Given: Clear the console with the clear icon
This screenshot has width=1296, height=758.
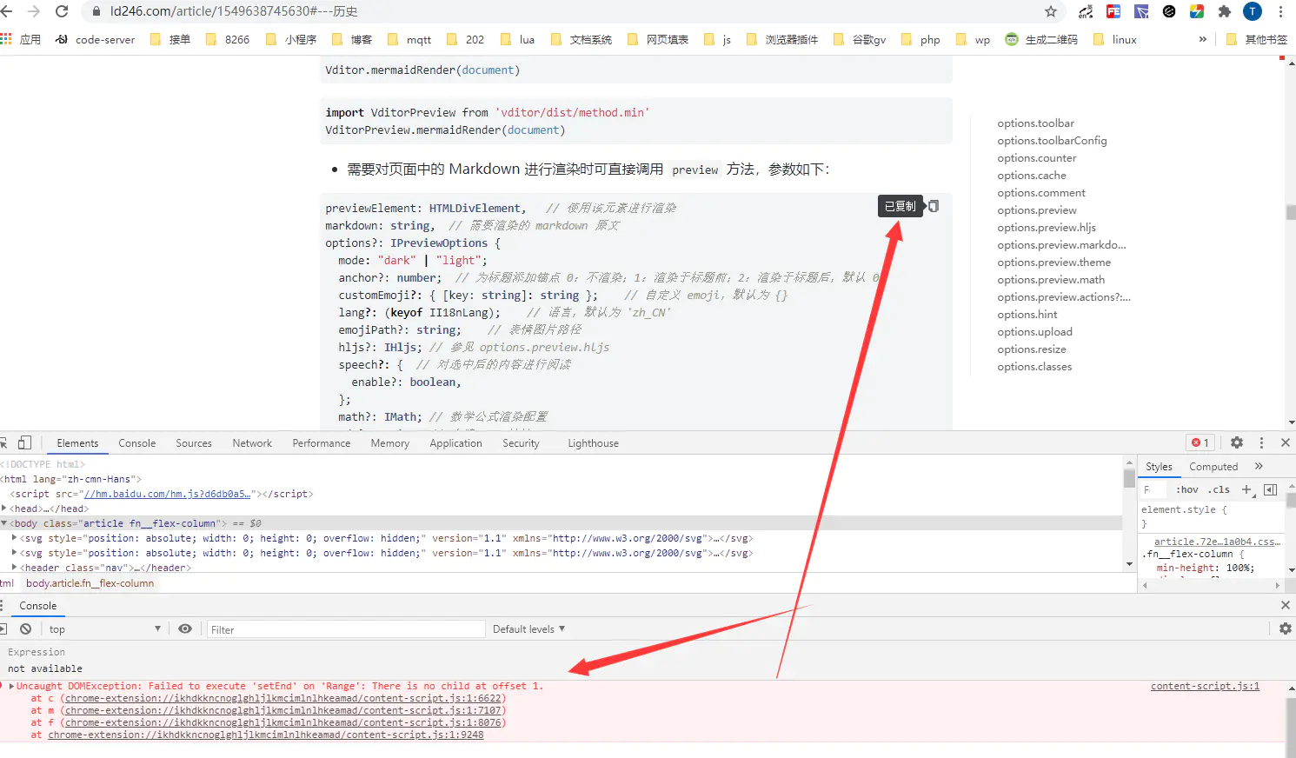Looking at the screenshot, I should tap(26, 628).
